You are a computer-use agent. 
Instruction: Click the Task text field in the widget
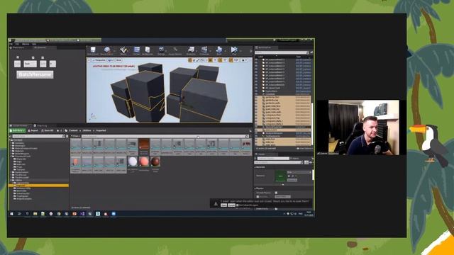click(30, 64)
